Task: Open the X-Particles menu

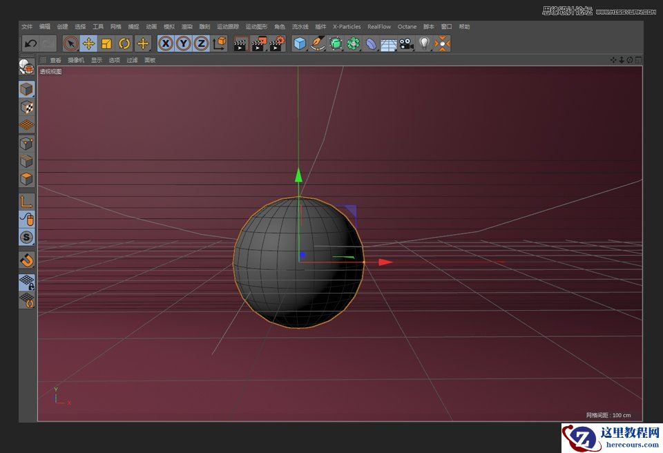Action: pos(347,27)
